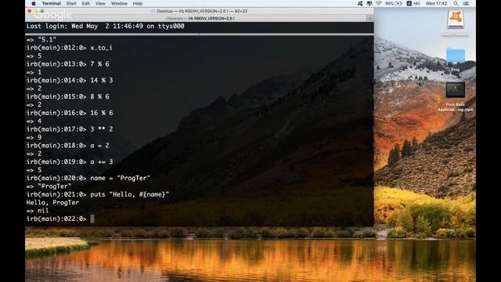Click the 'Hello, ProgTer' output line
This screenshot has height=282, width=501.
click(52, 203)
